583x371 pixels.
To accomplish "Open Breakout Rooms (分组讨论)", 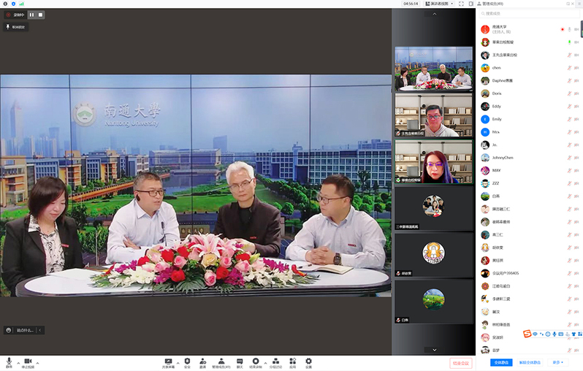I will tap(275, 362).
